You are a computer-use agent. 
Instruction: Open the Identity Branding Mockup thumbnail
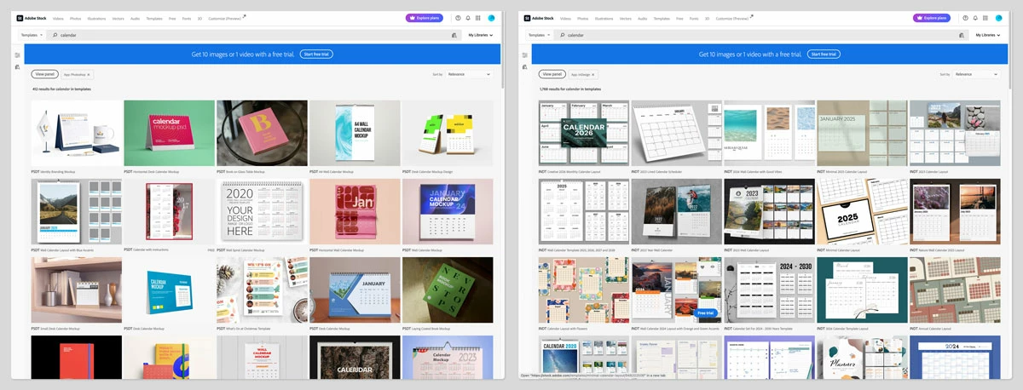pyautogui.click(x=77, y=133)
